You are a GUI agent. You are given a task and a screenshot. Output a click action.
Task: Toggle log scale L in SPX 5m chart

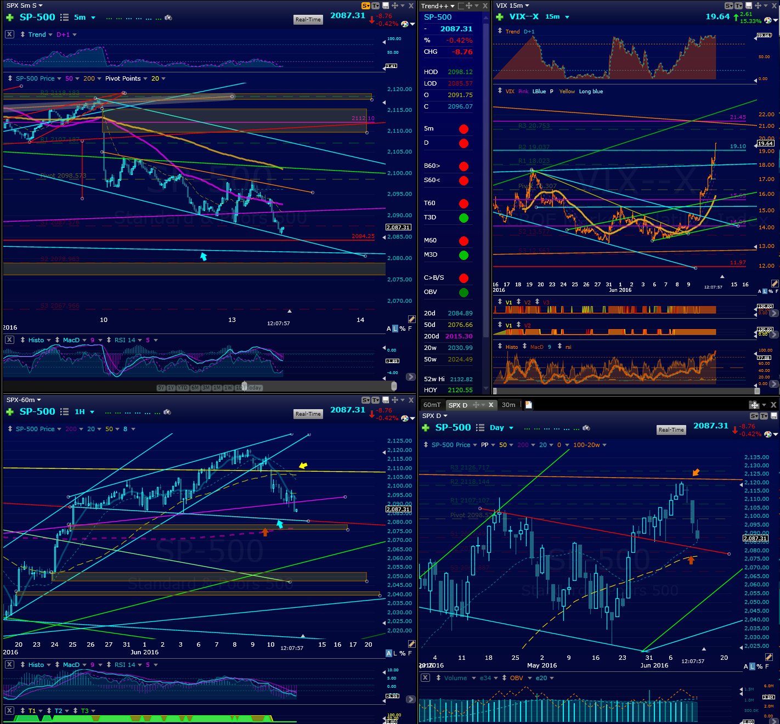point(395,329)
